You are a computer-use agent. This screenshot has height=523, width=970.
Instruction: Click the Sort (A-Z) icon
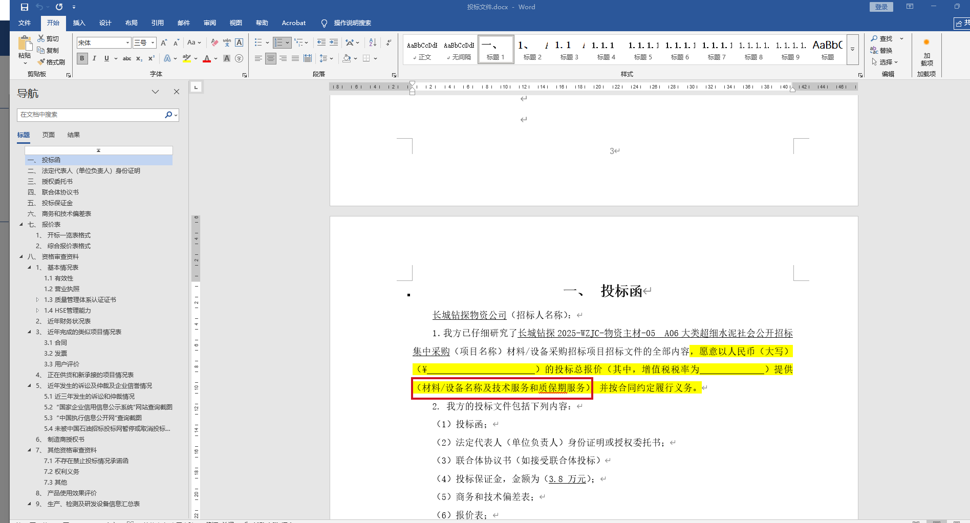tap(373, 43)
